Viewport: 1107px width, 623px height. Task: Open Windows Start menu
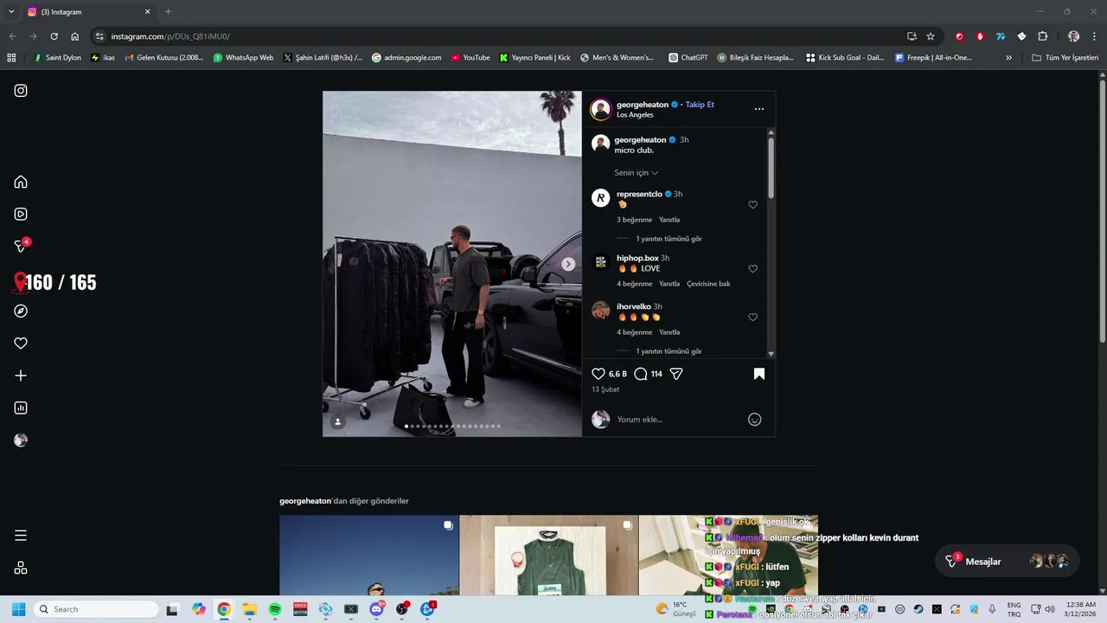(x=18, y=609)
